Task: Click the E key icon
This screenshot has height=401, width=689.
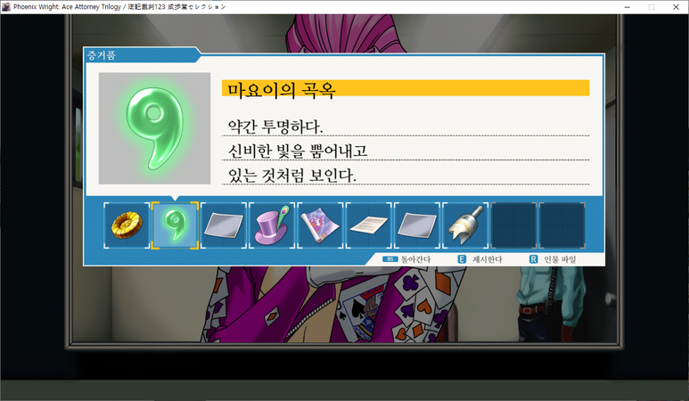Action: [462, 259]
